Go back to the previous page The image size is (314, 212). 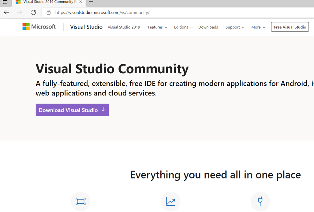6,13
